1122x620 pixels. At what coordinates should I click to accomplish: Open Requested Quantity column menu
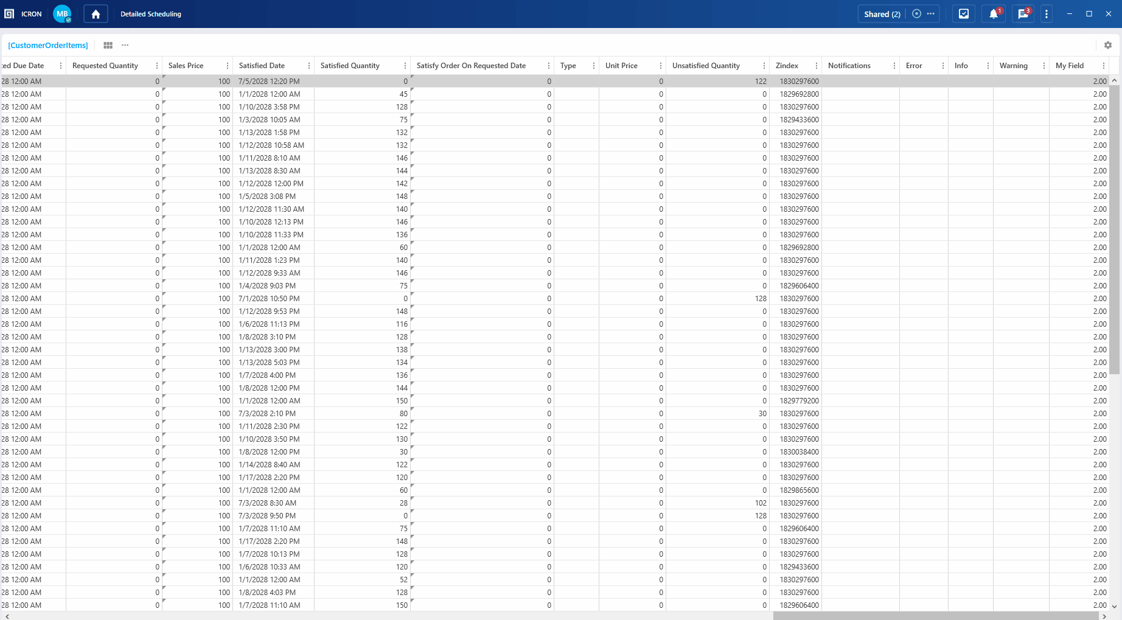click(x=157, y=66)
